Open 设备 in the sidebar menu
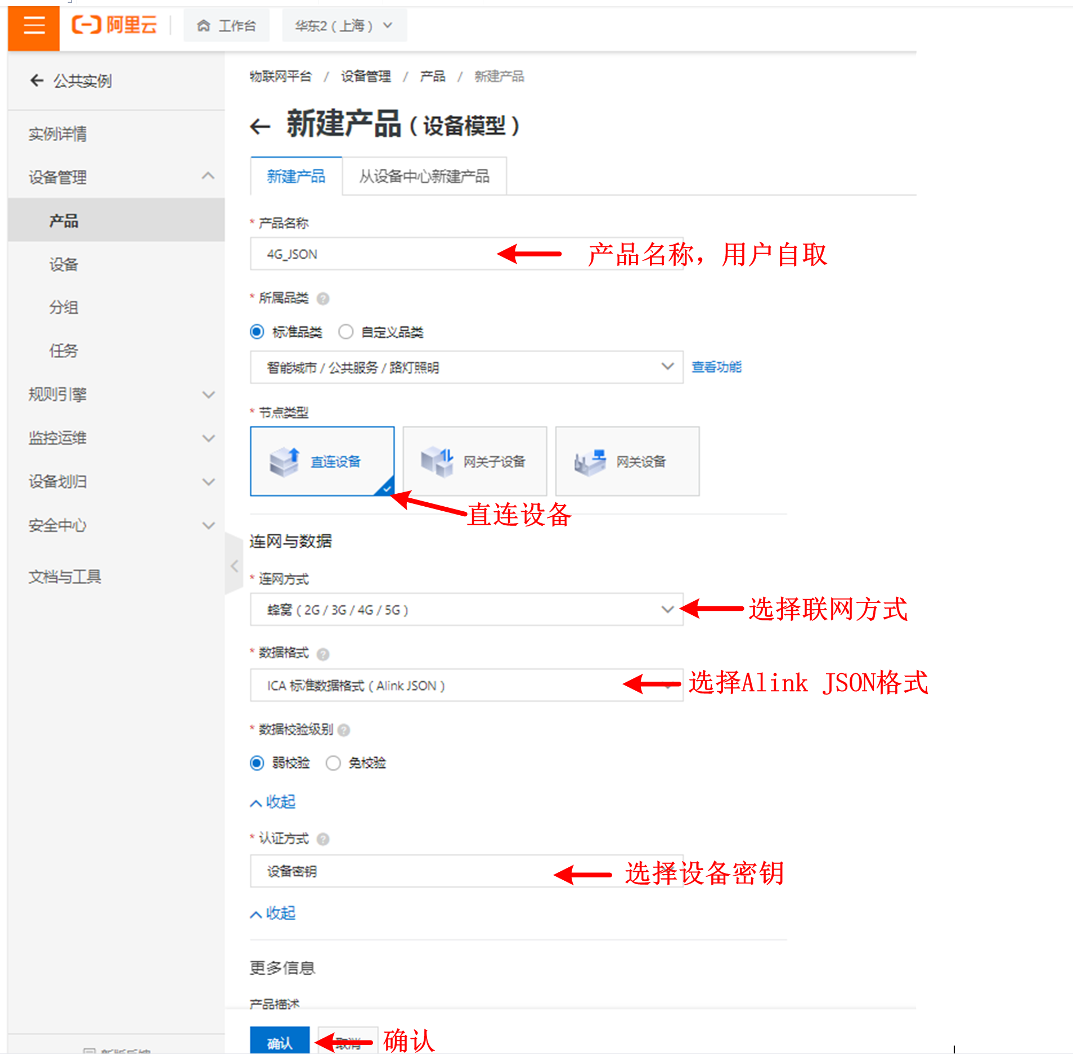Screen dimensions: 1073x1054 [x=64, y=264]
